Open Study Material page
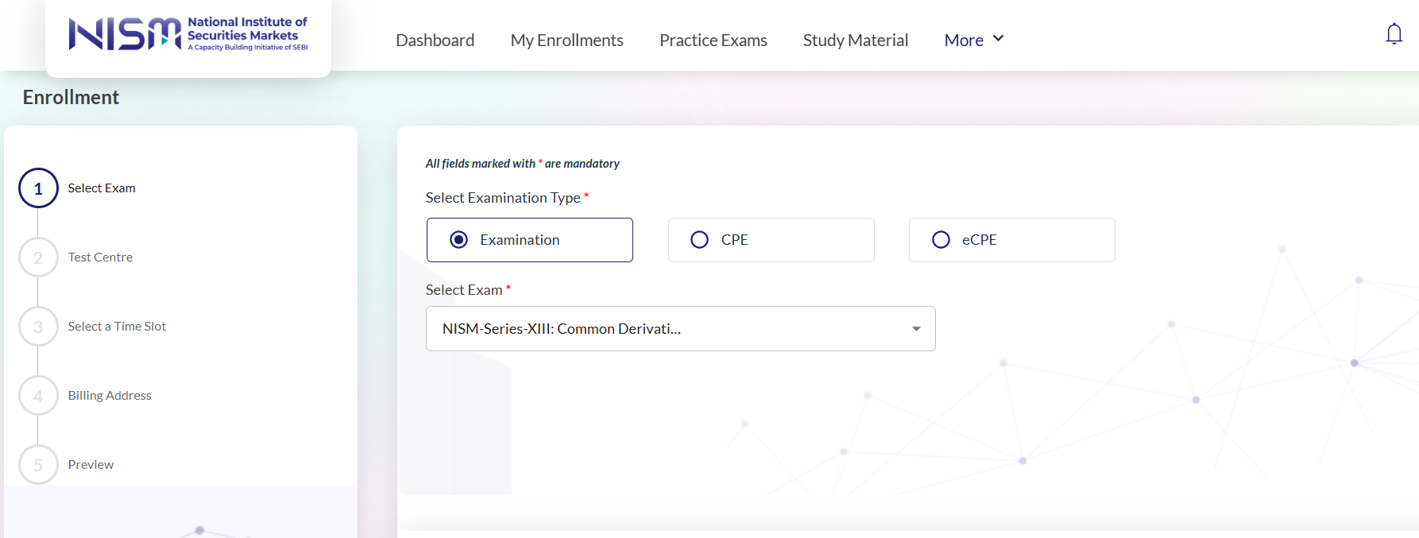Image resolution: width=1419 pixels, height=538 pixels. point(856,40)
